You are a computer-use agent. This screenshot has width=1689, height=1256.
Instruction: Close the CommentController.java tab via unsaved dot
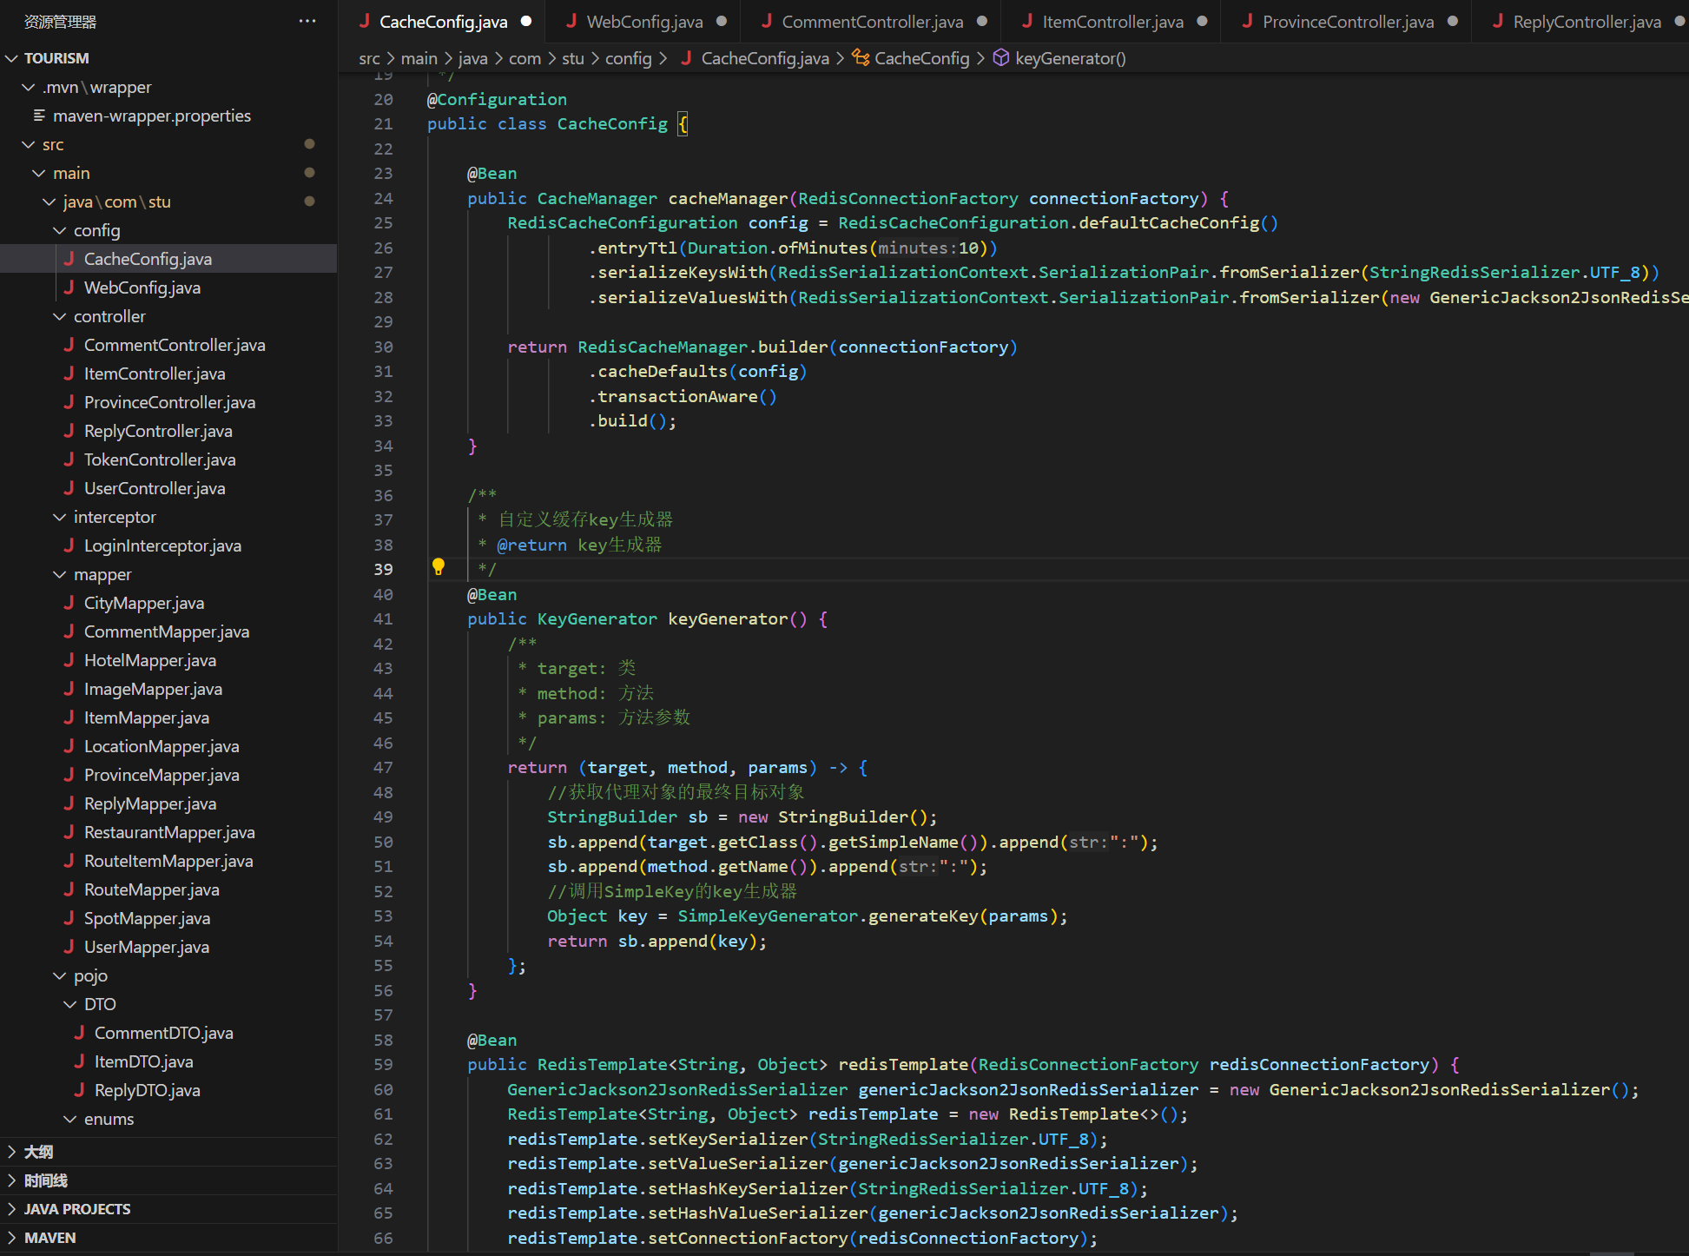[982, 21]
